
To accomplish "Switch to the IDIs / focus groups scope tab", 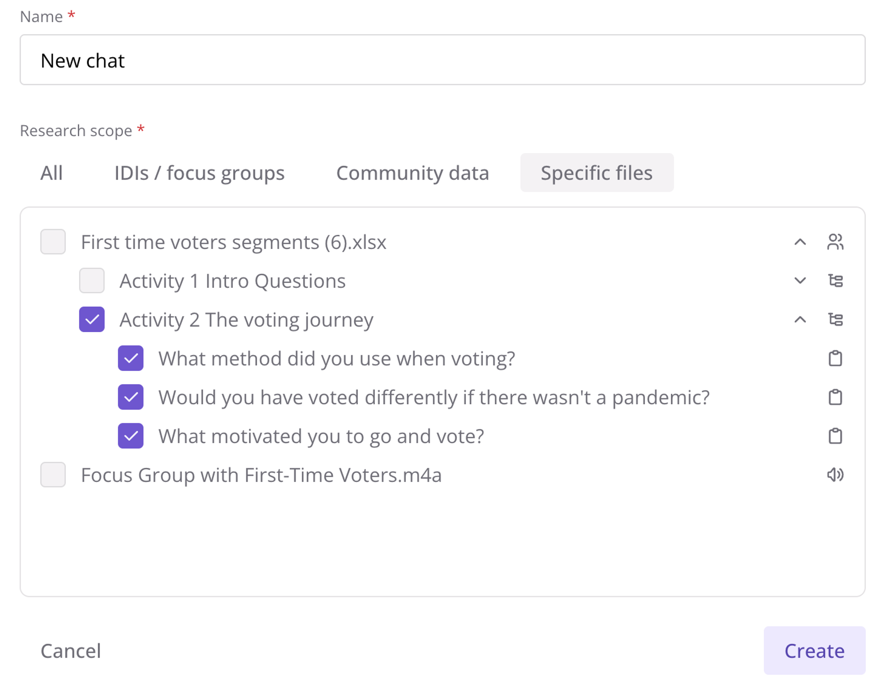I will pos(200,173).
